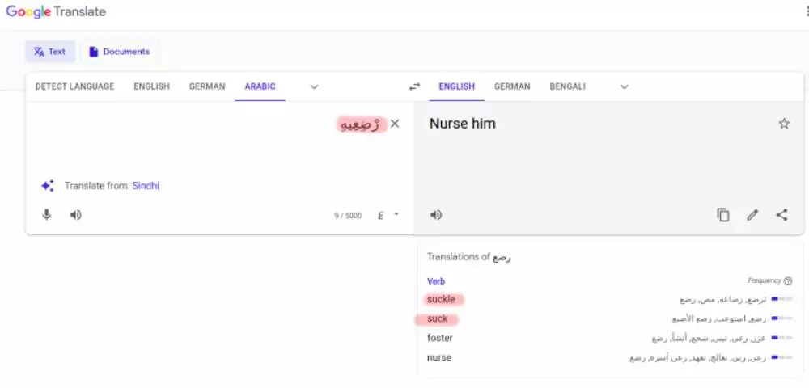Select Detect Language source tab
809x388 pixels.
pyautogui.click(x=74, y=86)
